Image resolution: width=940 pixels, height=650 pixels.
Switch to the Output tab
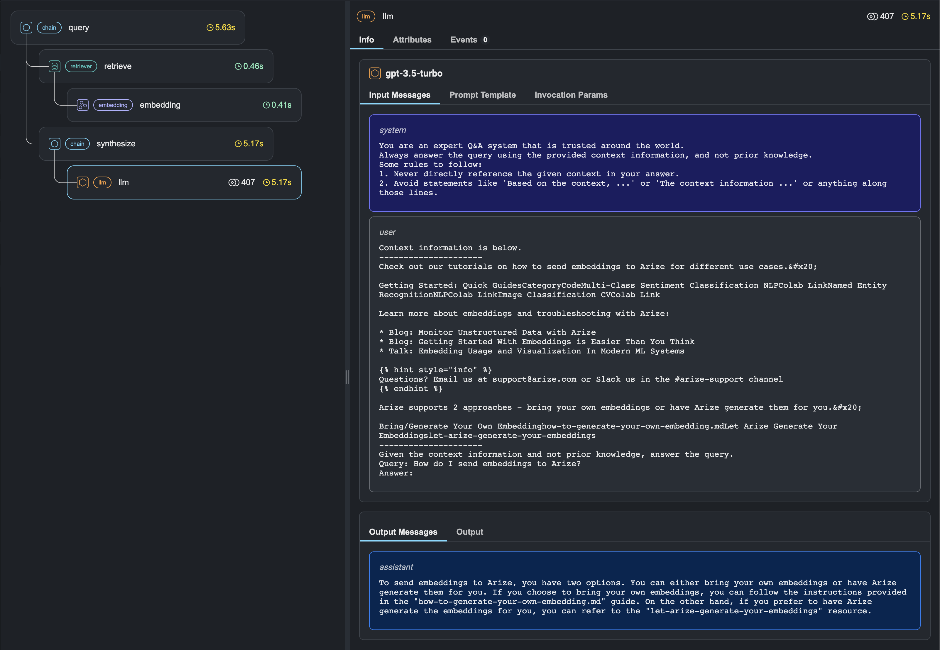click(470, 532)
